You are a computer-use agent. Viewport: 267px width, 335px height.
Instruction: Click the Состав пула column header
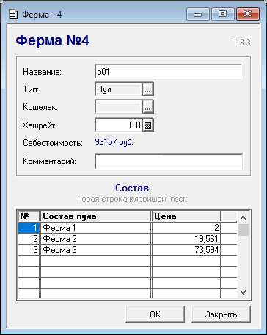(95, 216)
